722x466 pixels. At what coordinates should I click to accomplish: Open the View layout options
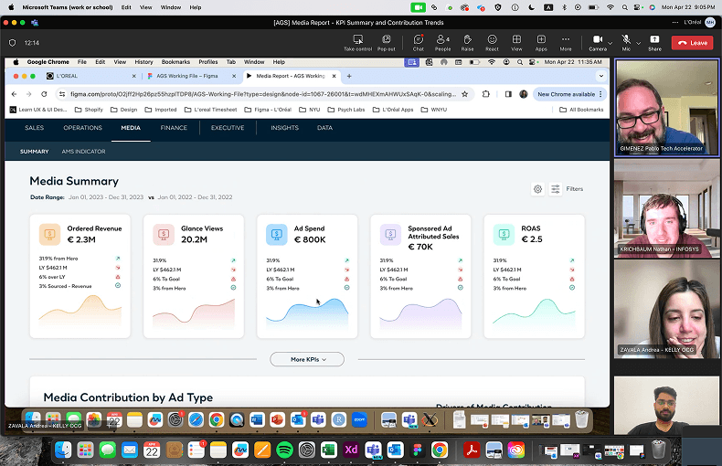pyautogui.click(x=516, y=43)
